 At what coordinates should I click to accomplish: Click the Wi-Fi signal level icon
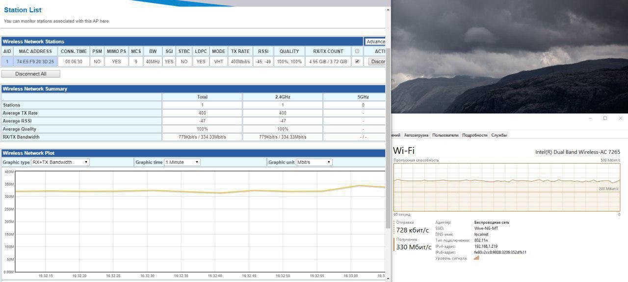coord(476,258)
